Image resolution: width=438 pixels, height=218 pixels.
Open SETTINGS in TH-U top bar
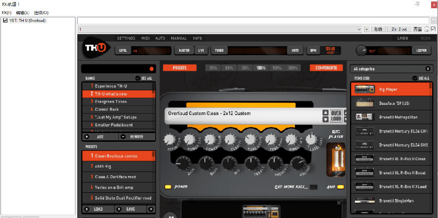point(126,38)
